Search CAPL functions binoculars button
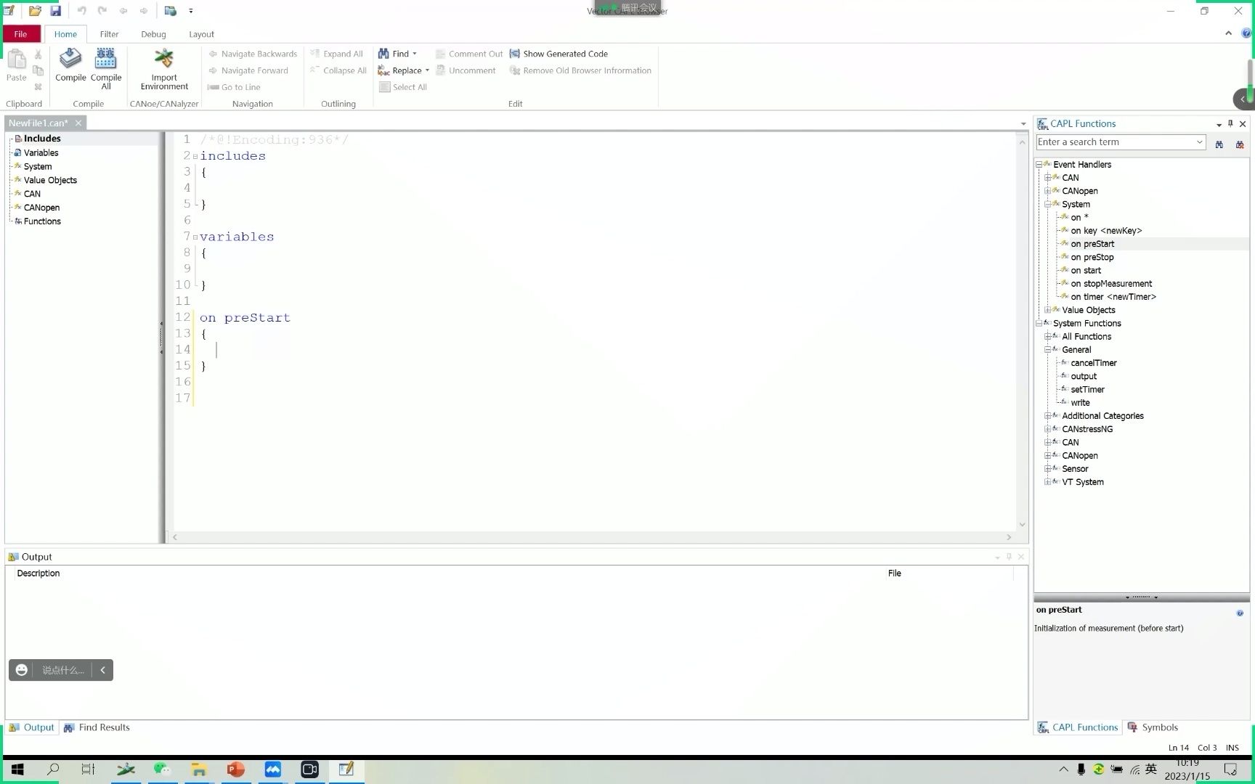 point(1219,144)
